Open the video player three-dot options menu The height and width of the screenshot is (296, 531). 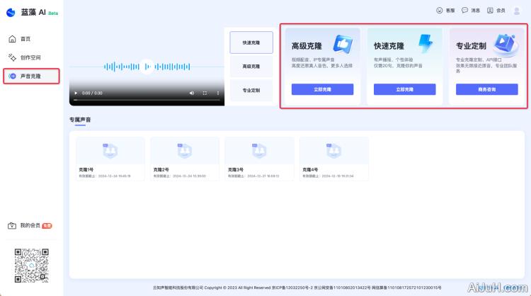point(218,93)
